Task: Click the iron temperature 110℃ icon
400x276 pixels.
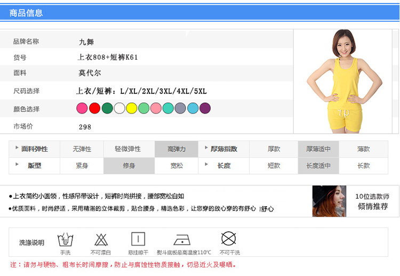Action: point(183,239)
